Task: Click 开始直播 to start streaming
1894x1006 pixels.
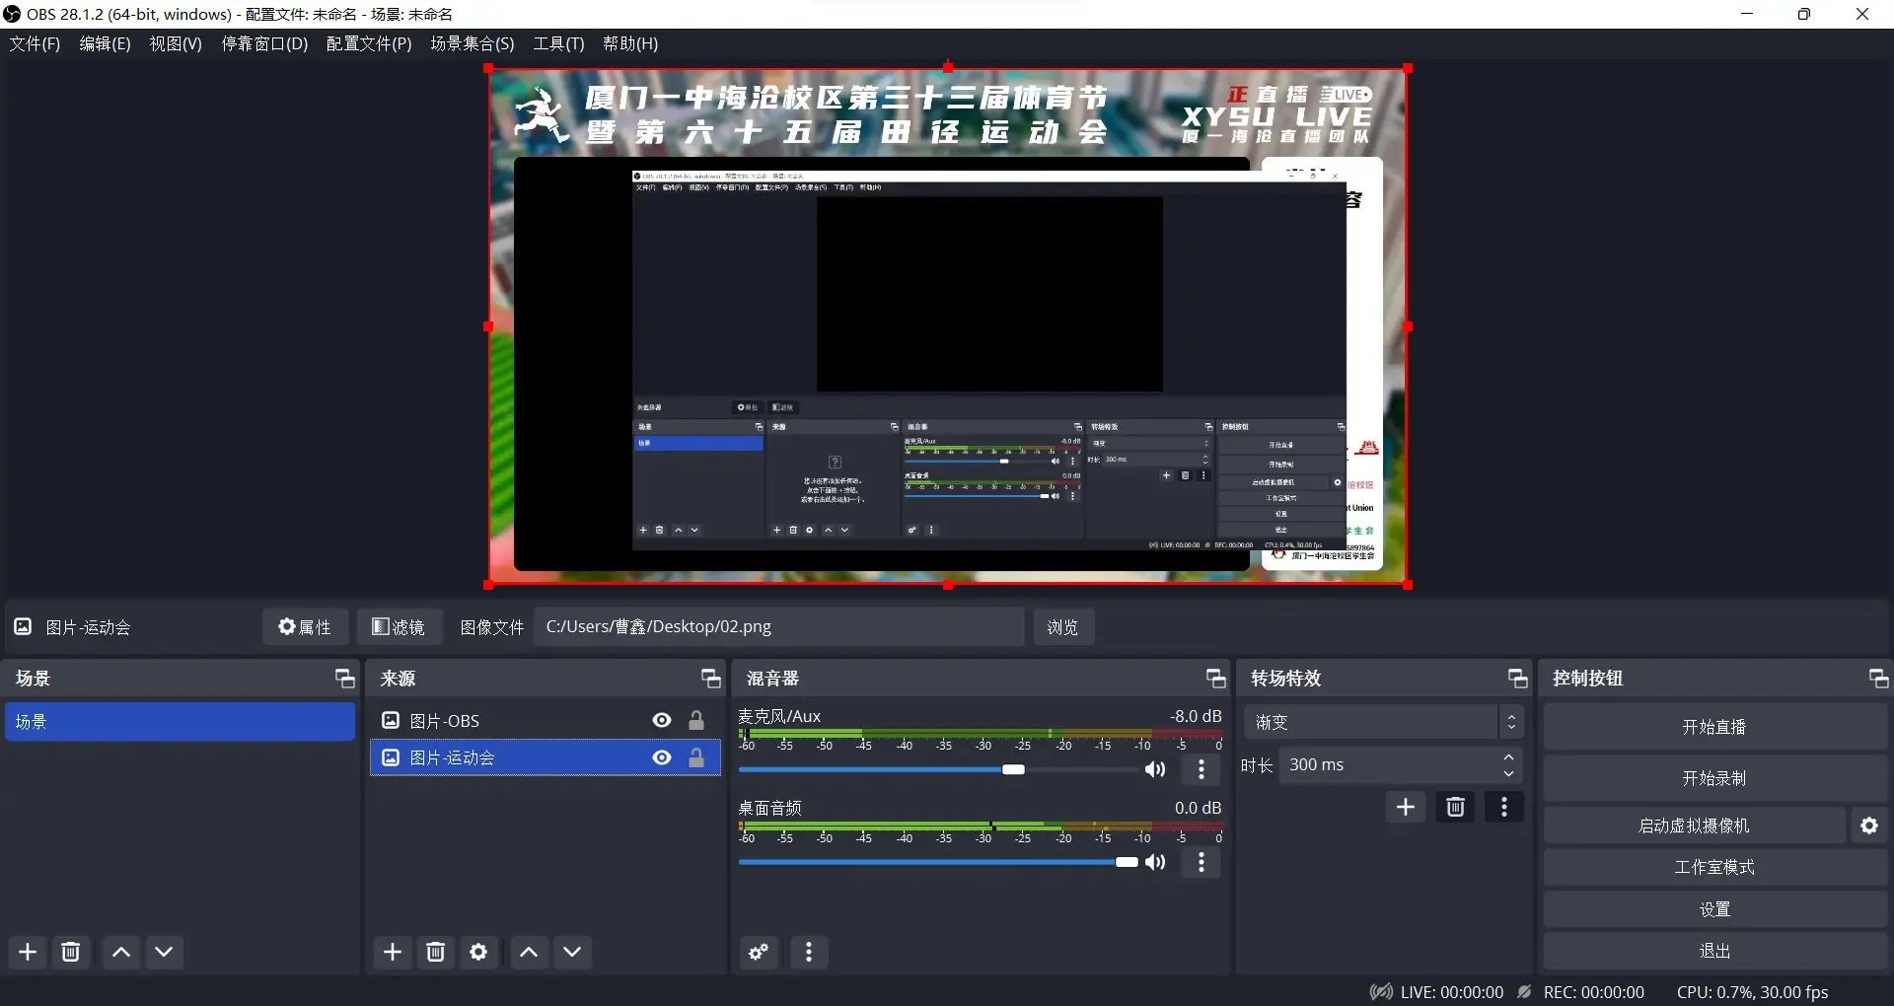Action: point(1714,727)
